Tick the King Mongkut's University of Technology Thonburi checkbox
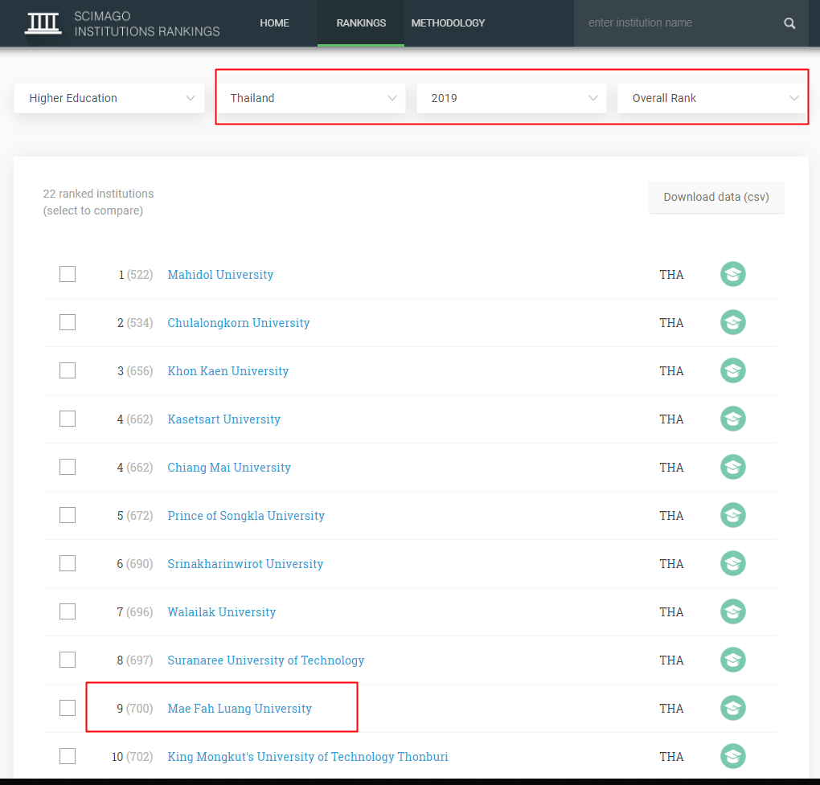This screenshot has width=820, height=785. coord(68,756)
